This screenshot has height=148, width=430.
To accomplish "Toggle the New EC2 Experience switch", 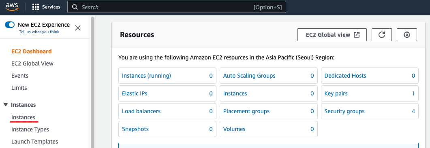I will pos(10,25).
